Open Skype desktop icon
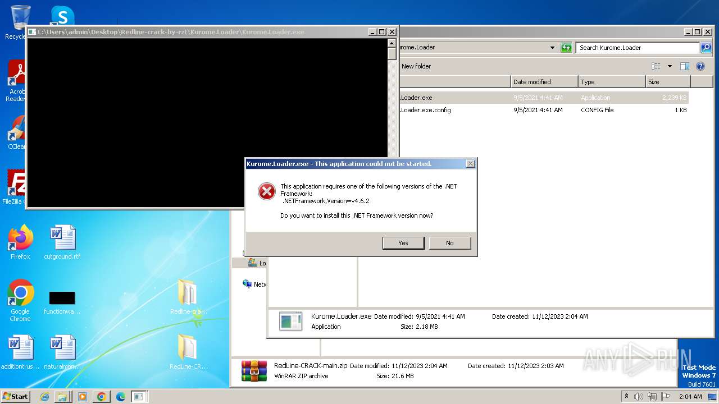The width and height of the screenshot is (719, 404). (x=62, y=16)
